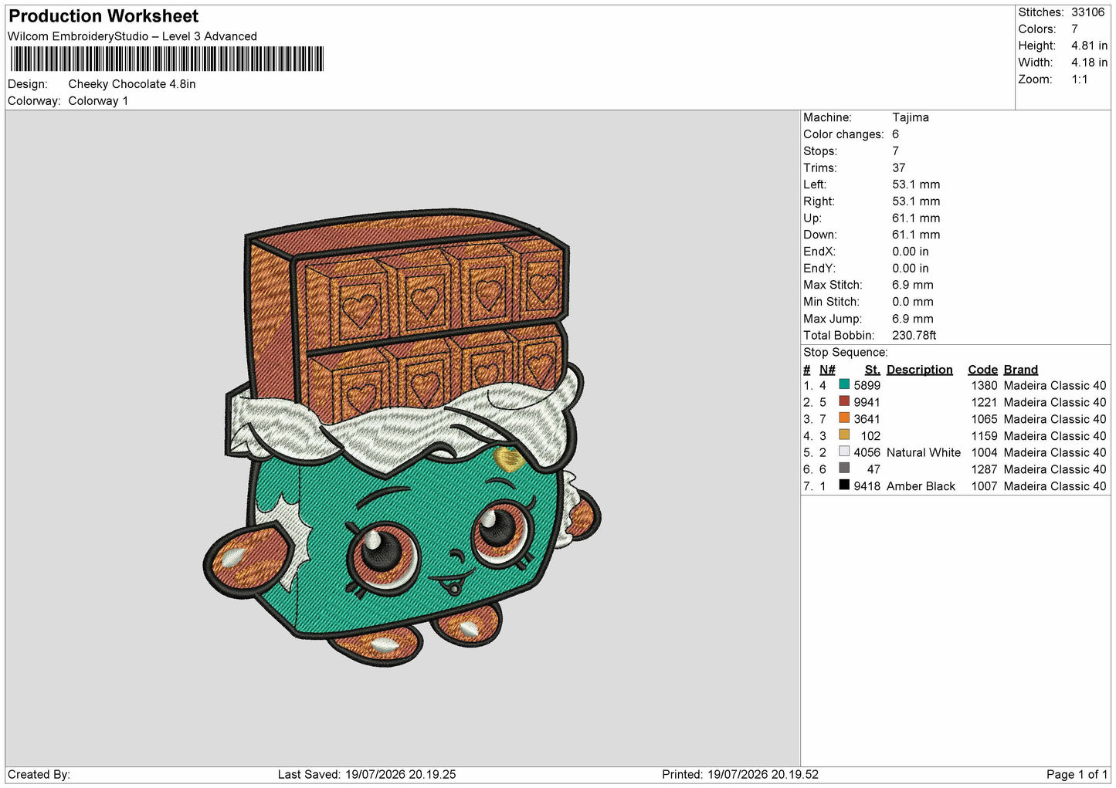Click the Production Worksheet title
1116x788 pixels.
point(103,16)
